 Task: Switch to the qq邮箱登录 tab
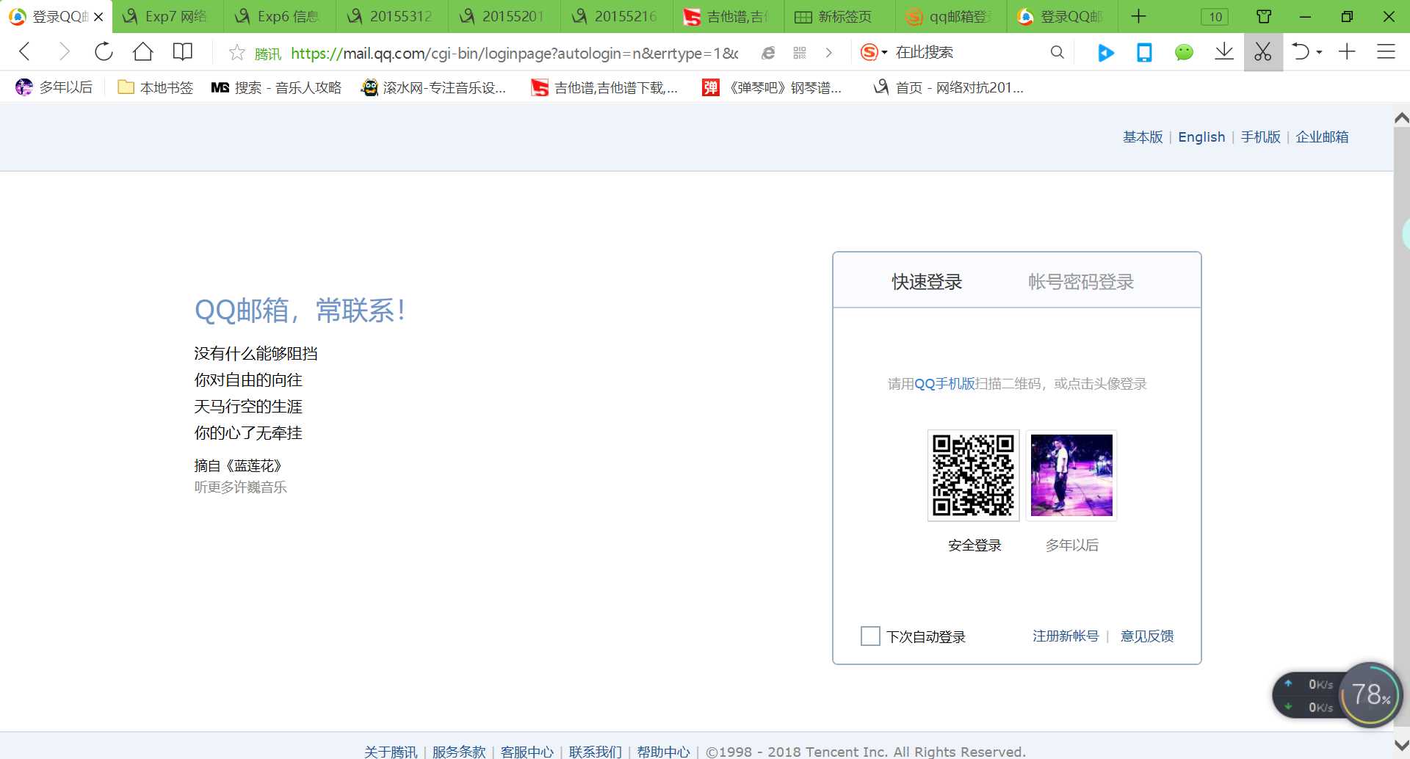click(x=952, y=16)
